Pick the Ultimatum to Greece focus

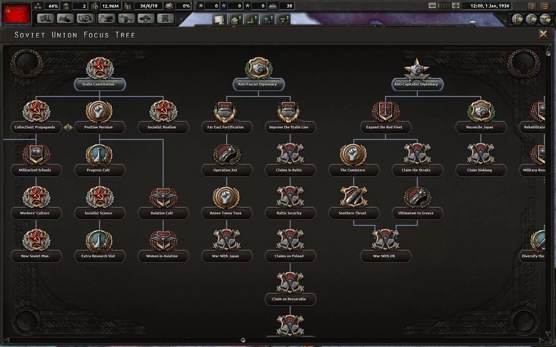[417, 203]
